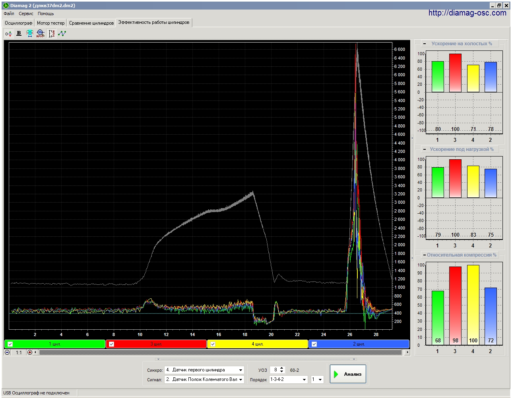Open the Файл menu
Viewport: 512px width, 398px height.
tap(9, 14)
